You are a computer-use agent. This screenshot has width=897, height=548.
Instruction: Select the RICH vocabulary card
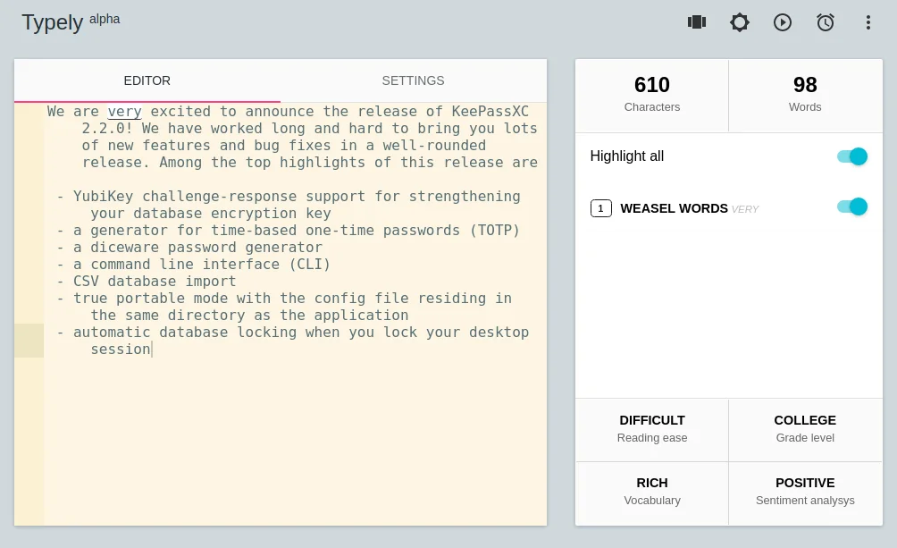point(652,492)
